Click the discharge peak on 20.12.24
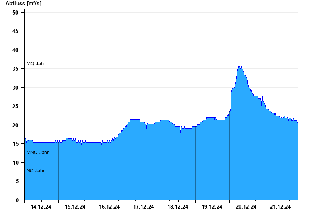This screenshot has width=322, height=222. [x=240, y=67]
